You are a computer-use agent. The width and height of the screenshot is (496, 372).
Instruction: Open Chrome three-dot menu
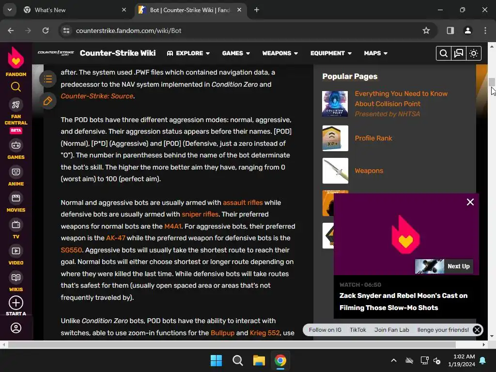[x=485, y=31]
